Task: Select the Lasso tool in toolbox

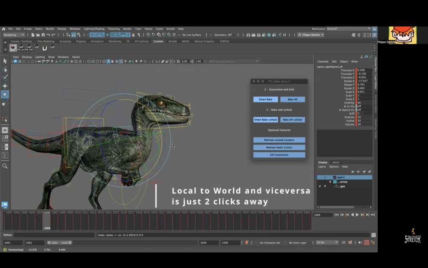Action: pyautogui.click(x=5, y=70)
